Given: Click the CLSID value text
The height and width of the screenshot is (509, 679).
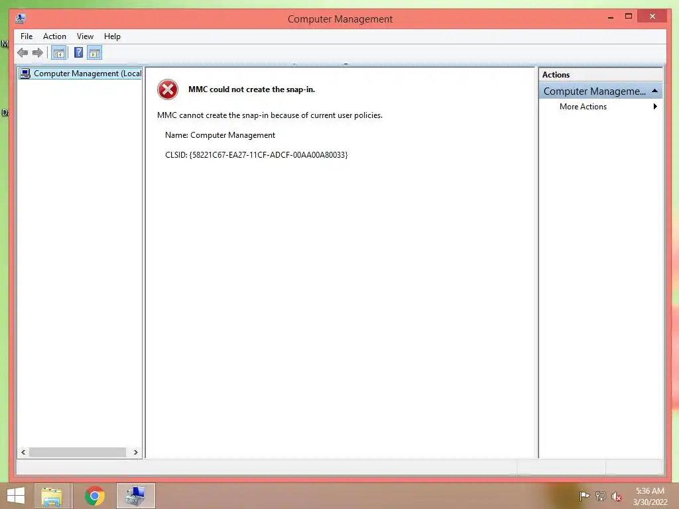Looking at the screenshot, I should pyautogui.click(x=268, y=155).
